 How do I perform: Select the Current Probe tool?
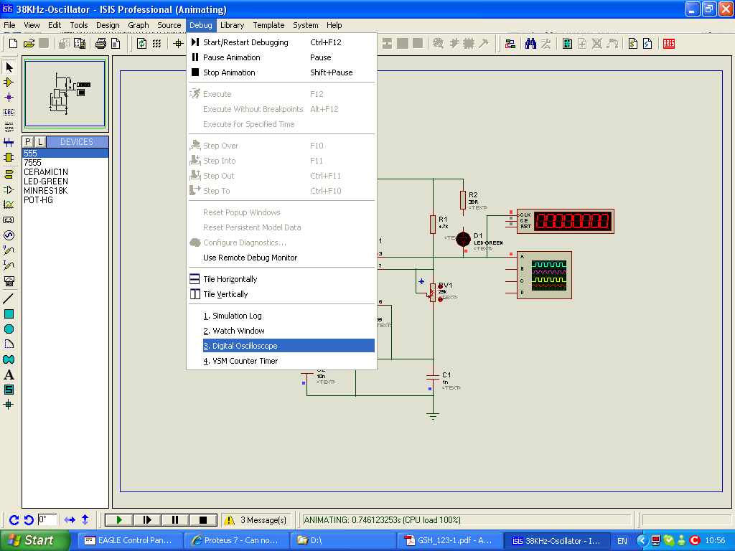9,265
